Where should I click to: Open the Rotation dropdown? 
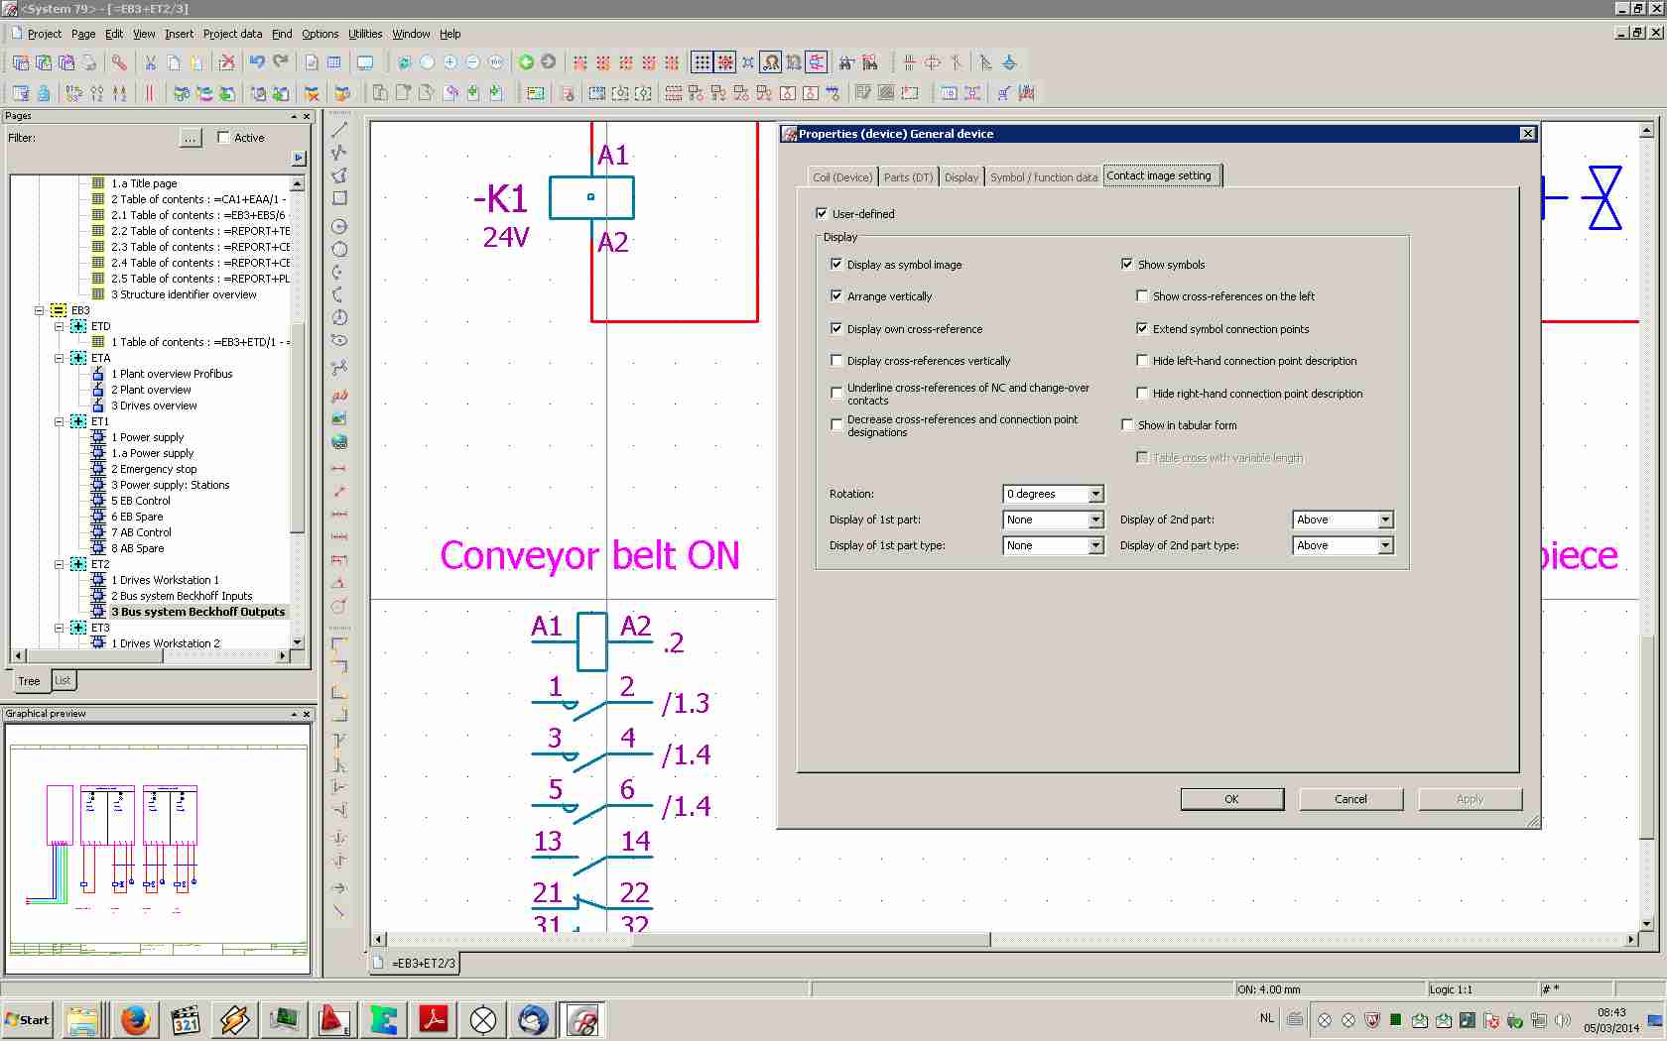pyautogui.click(x=1095, y=494)
